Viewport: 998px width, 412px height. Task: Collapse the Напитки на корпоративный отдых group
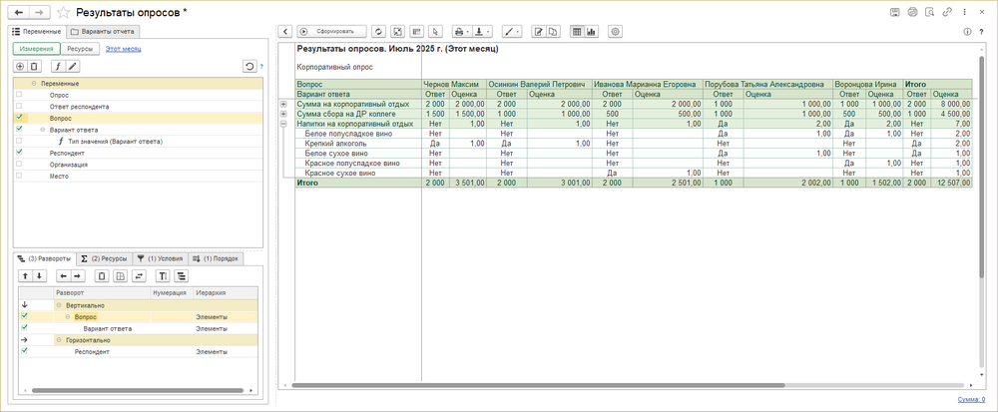(283, 124)
